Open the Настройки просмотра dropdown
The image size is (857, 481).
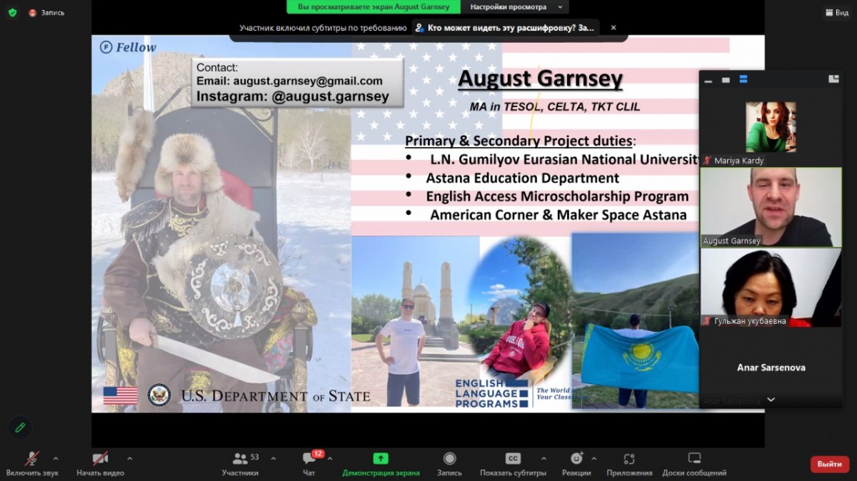(x=514, y=7)
